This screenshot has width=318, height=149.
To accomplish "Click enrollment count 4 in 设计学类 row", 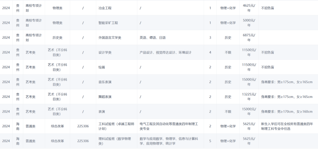I will tap(210, 53).
